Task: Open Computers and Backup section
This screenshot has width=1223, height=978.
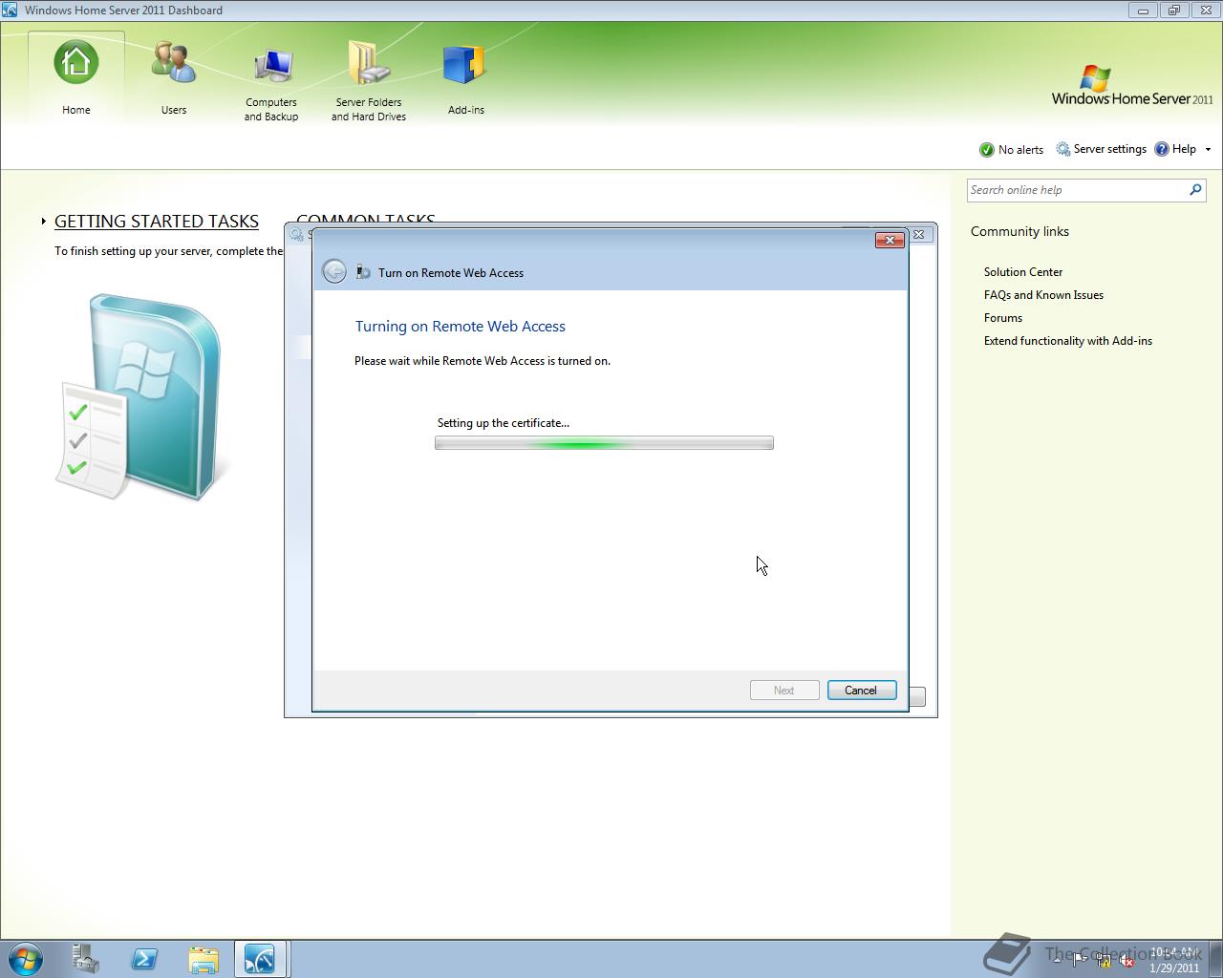Action: (x=271, y=84)
